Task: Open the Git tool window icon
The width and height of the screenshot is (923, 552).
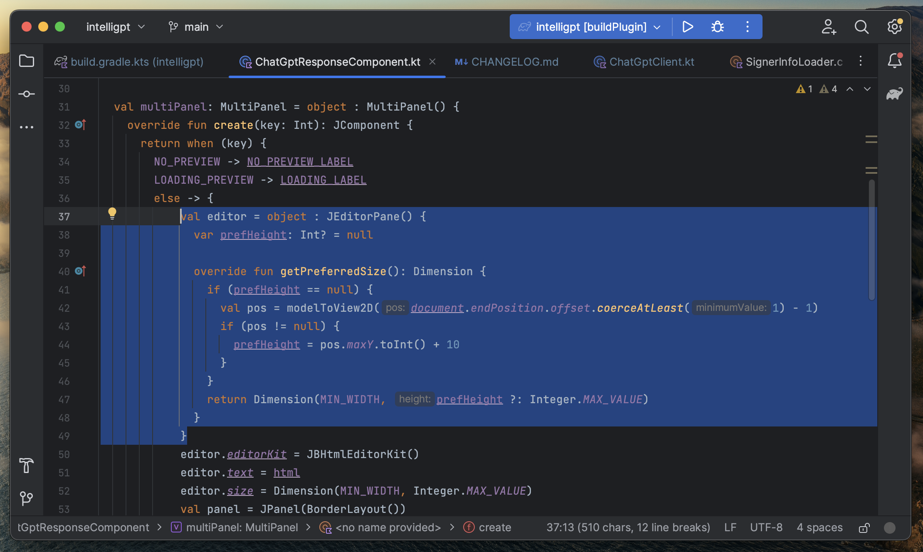Action: click(x=26, y=498)
